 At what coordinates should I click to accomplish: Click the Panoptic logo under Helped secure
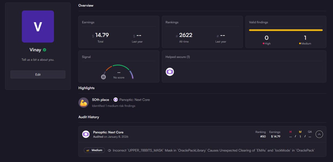(x=170, y=72)
